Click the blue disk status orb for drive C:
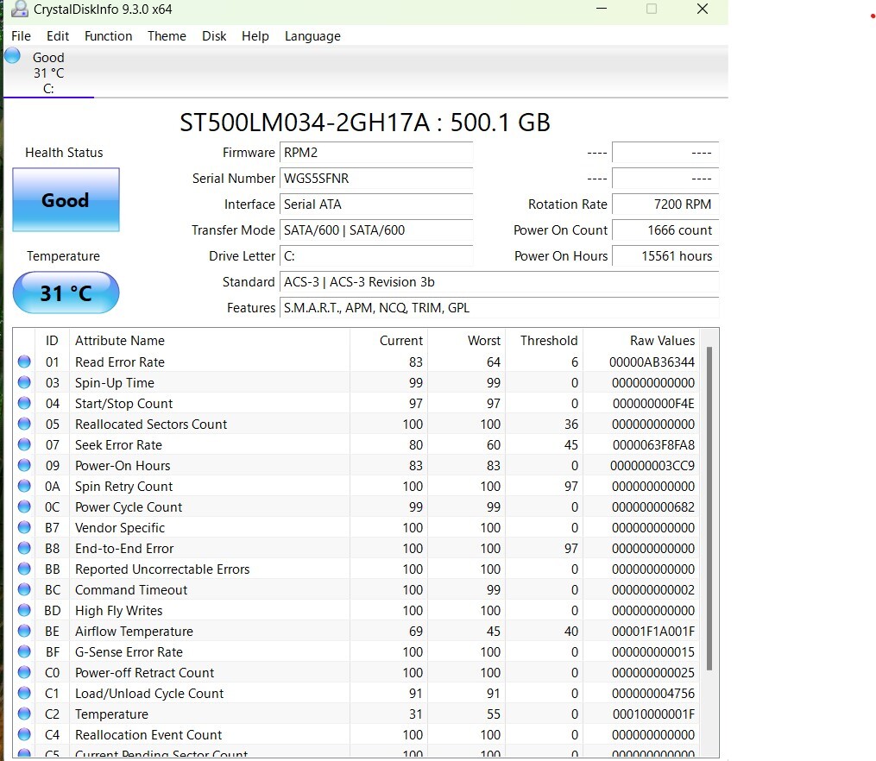This screenshot has height=761, width=876. [12, 56]
